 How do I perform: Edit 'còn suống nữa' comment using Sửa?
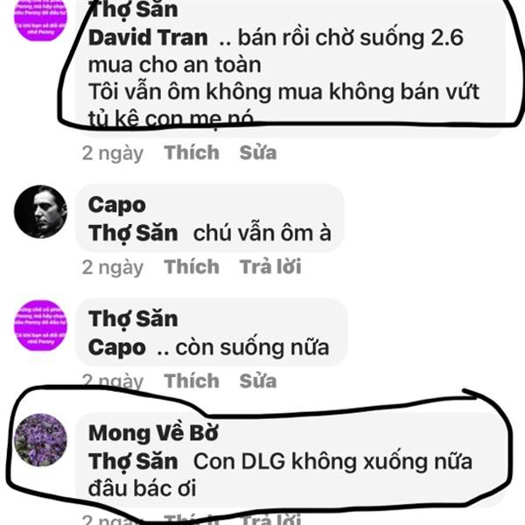click(x=258, y=381)
